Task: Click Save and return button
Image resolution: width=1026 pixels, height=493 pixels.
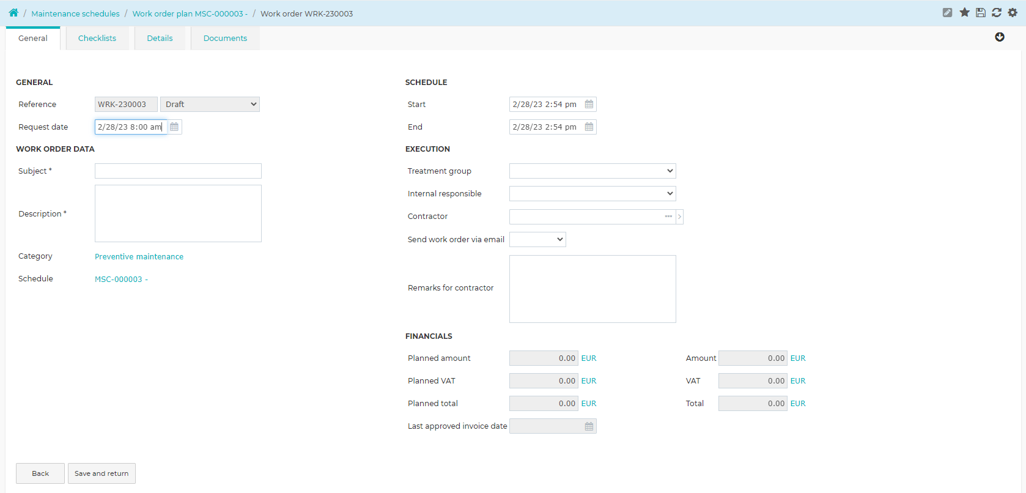Action: (101, 473)
